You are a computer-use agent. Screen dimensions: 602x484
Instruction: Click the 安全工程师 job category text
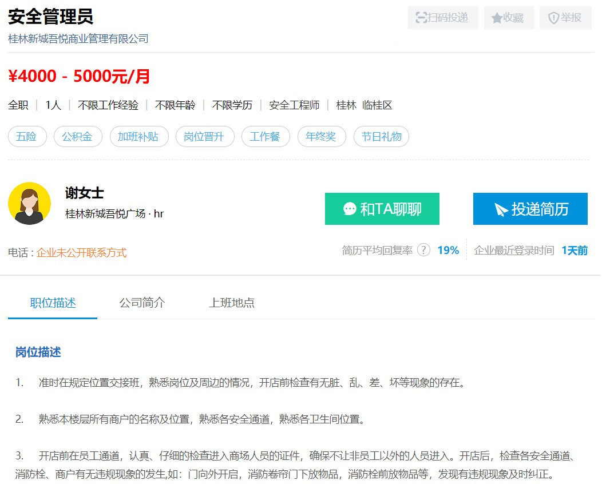click(x=294, y=105)
